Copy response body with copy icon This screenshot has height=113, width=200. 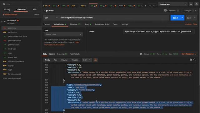click(191, 60)
